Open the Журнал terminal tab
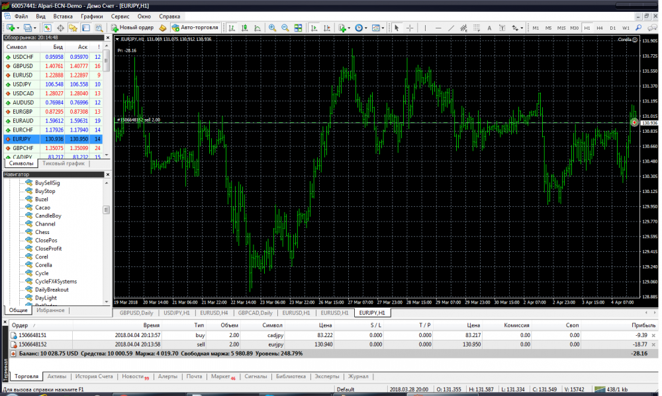Image resolution: width=662 pixels, height=396 pixels. tap(358, 376)
